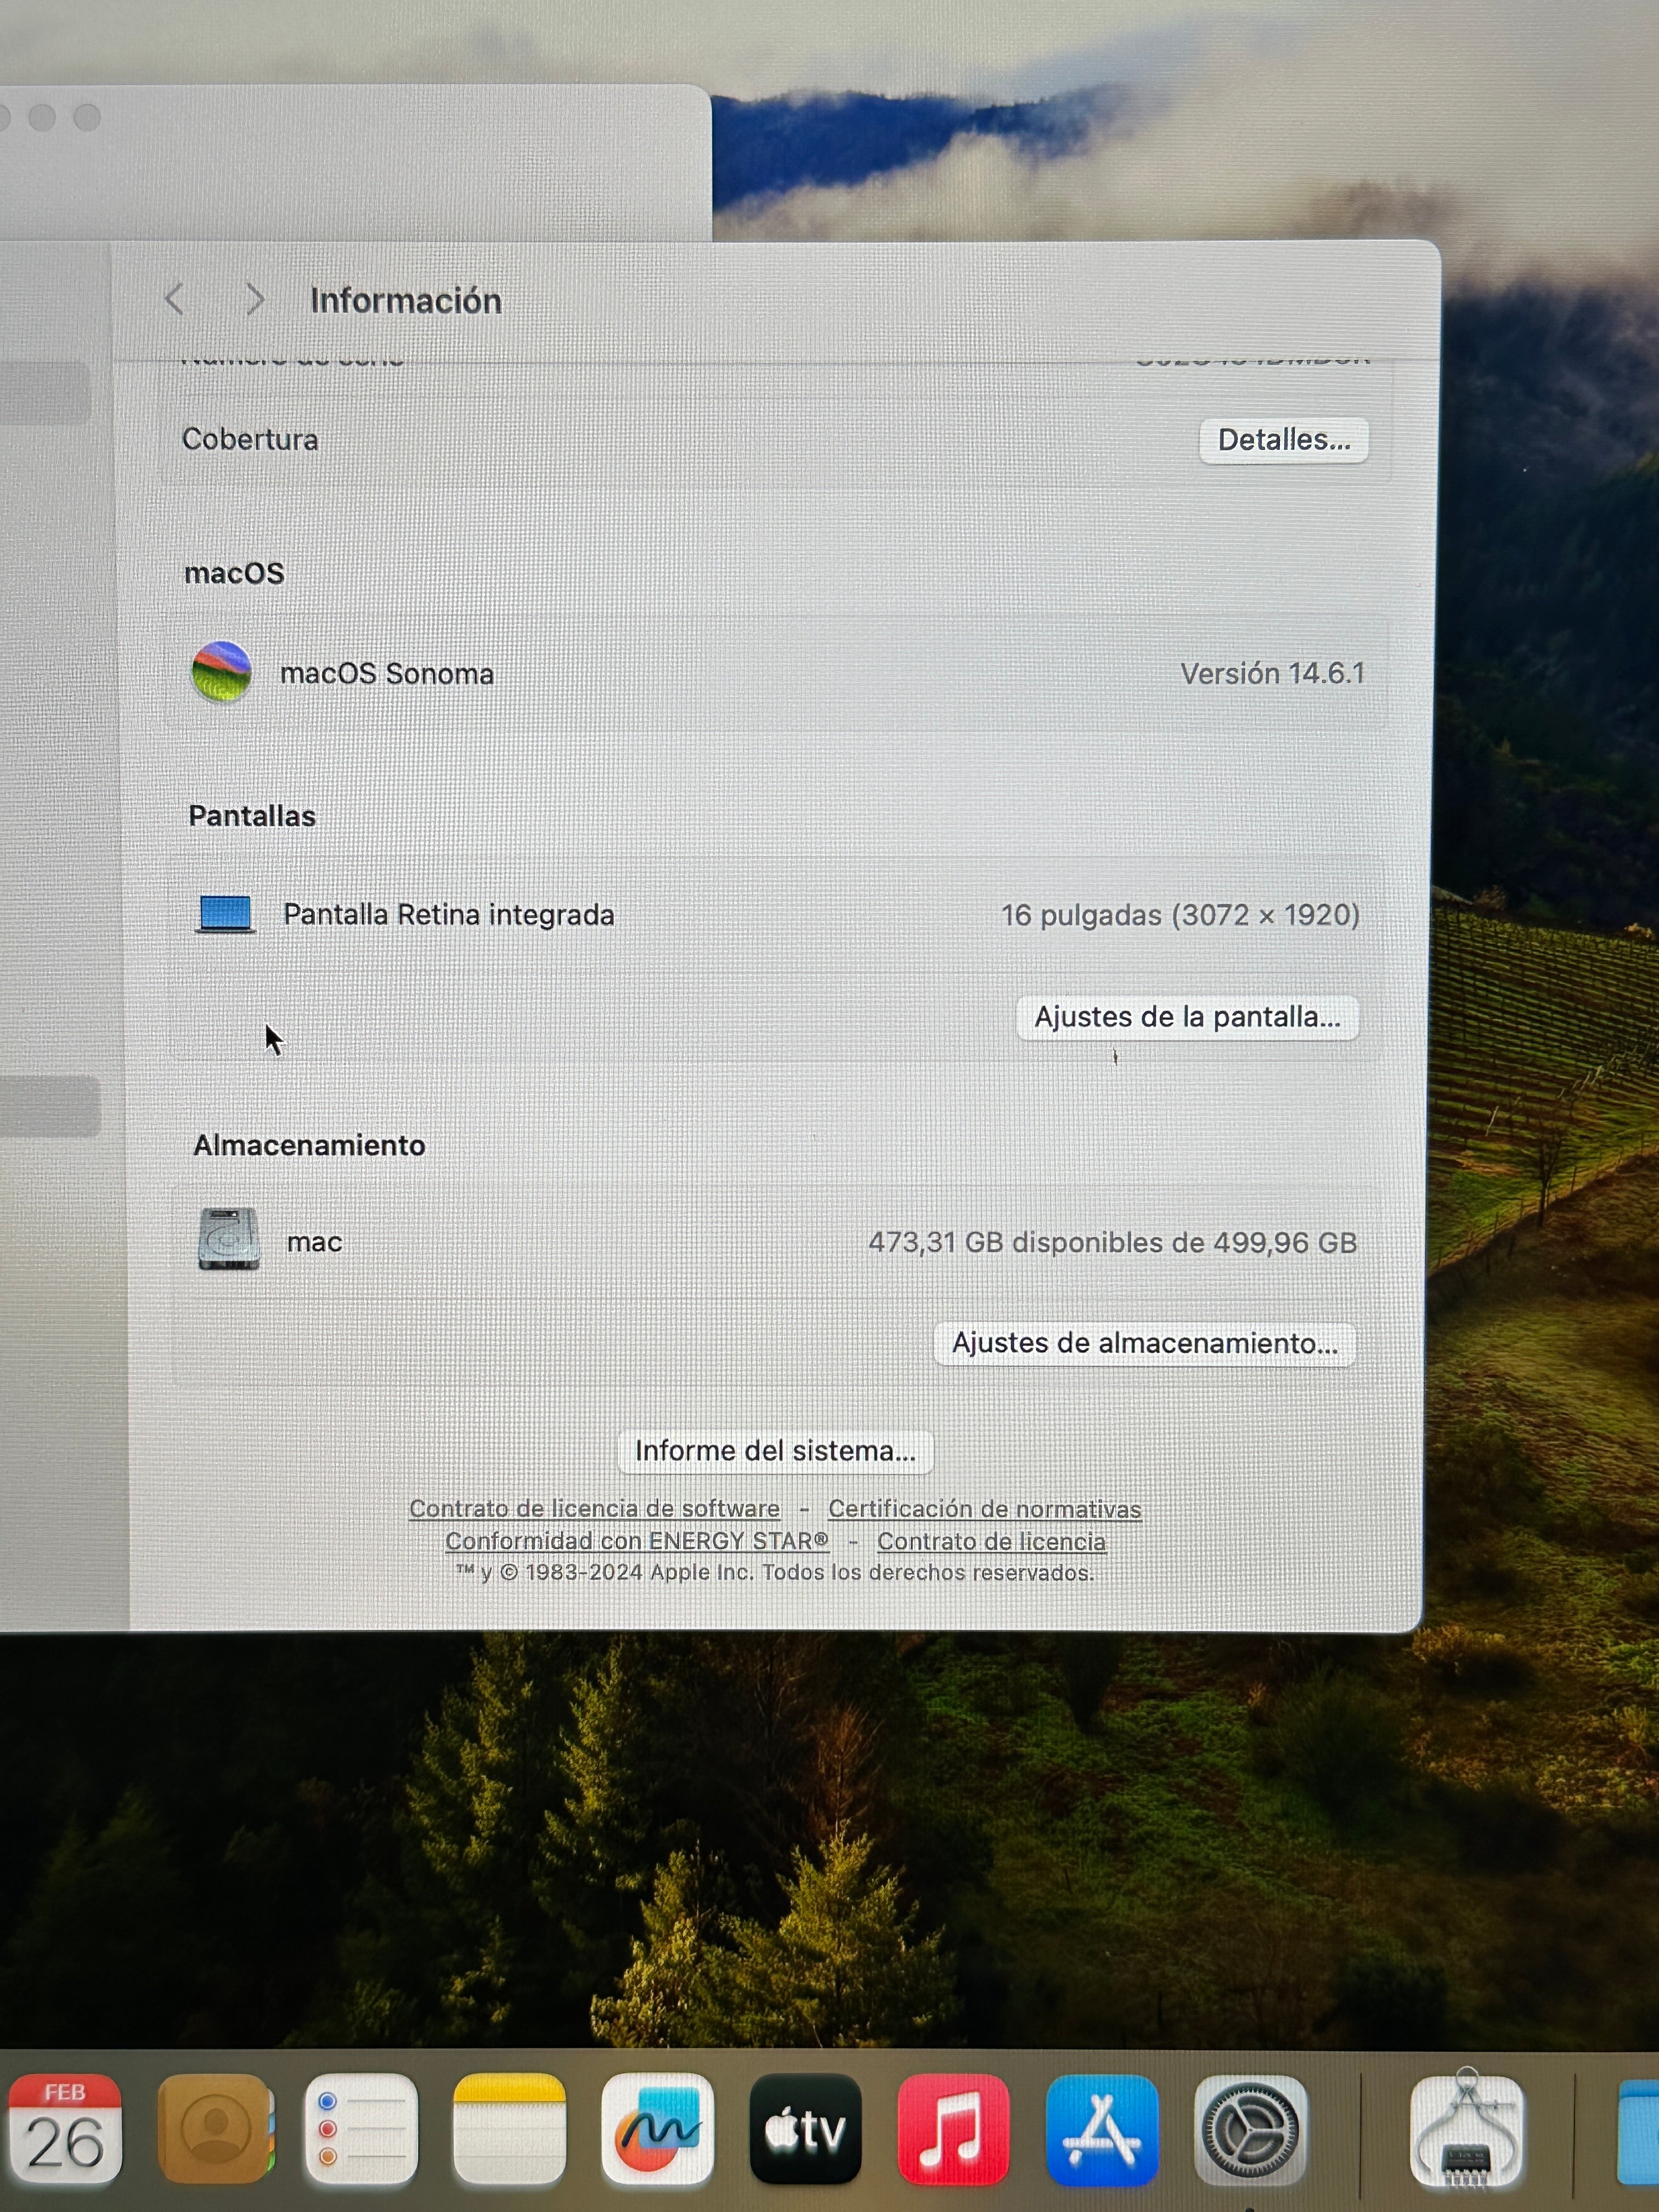This screenshot has width=1659, height=2212.
Task: Click the Retina display laptop icon
Action: coord(225,914)
